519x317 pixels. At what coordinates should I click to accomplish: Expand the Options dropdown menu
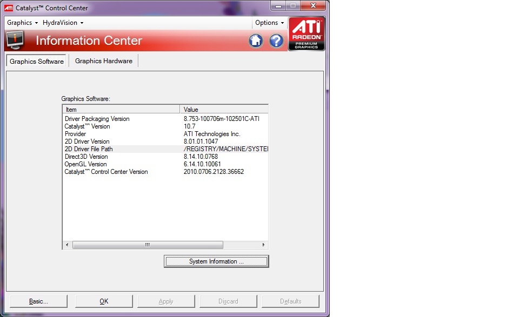click(x=269, y=23)
